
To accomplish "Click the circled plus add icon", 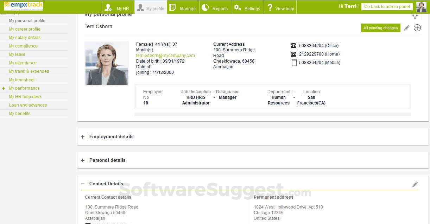I will pos(417,28).
